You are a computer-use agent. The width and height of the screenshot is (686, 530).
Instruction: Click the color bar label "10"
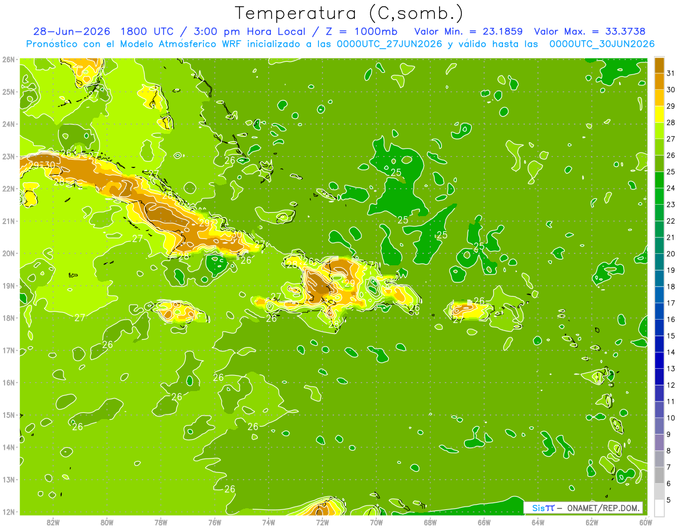[671, 418]
